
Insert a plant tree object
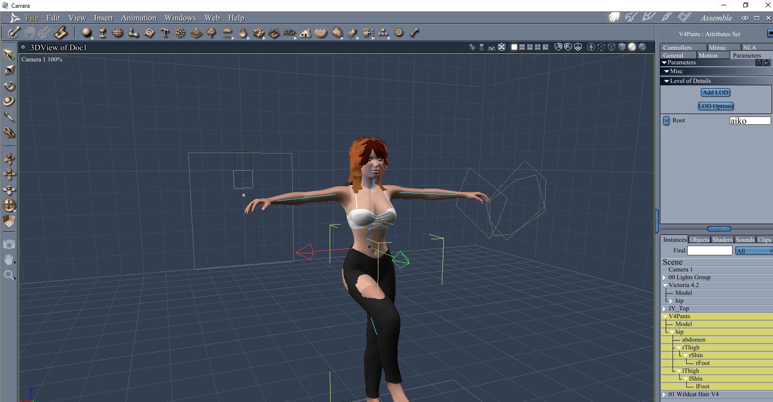(211, 33)
